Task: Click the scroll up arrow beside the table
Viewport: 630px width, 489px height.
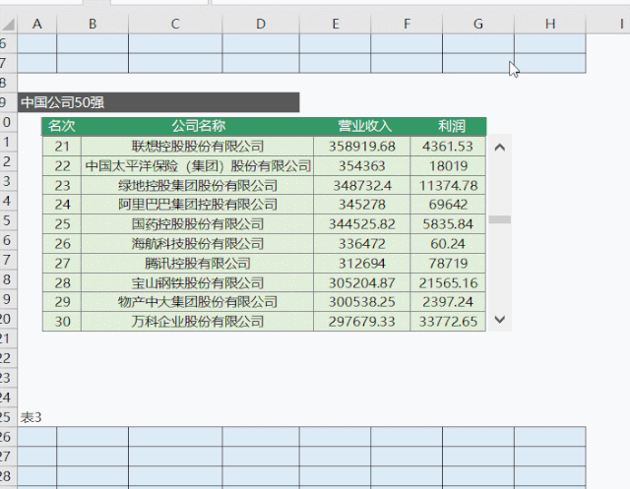Action: [x=500, y=148]
